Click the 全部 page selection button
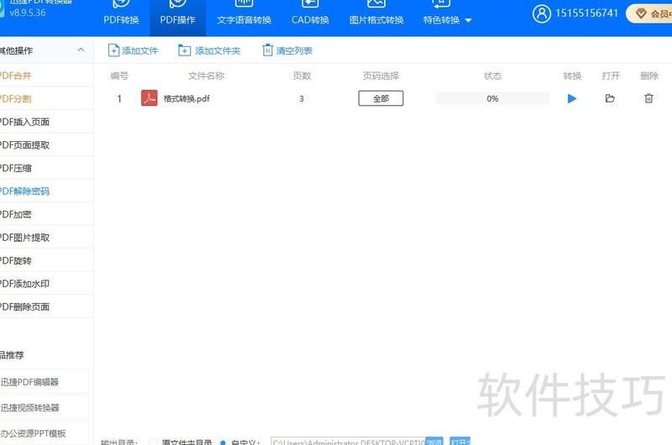Image resolution: width=672 pixels, height=445 pixels. [x=381, y=98]
